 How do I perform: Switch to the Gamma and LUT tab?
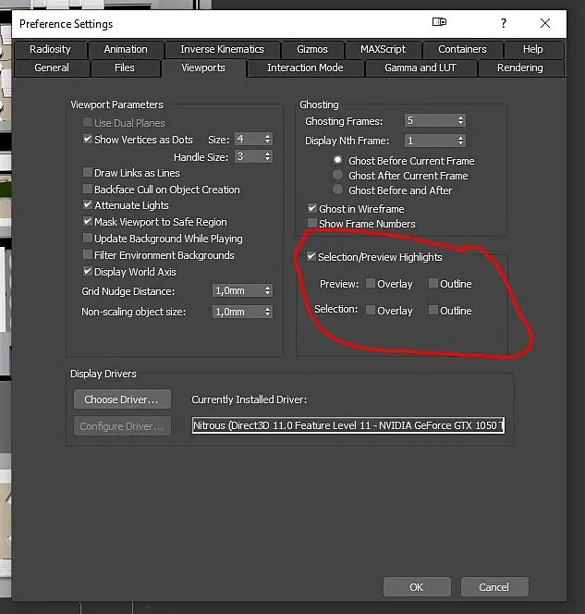coord(420,68)
